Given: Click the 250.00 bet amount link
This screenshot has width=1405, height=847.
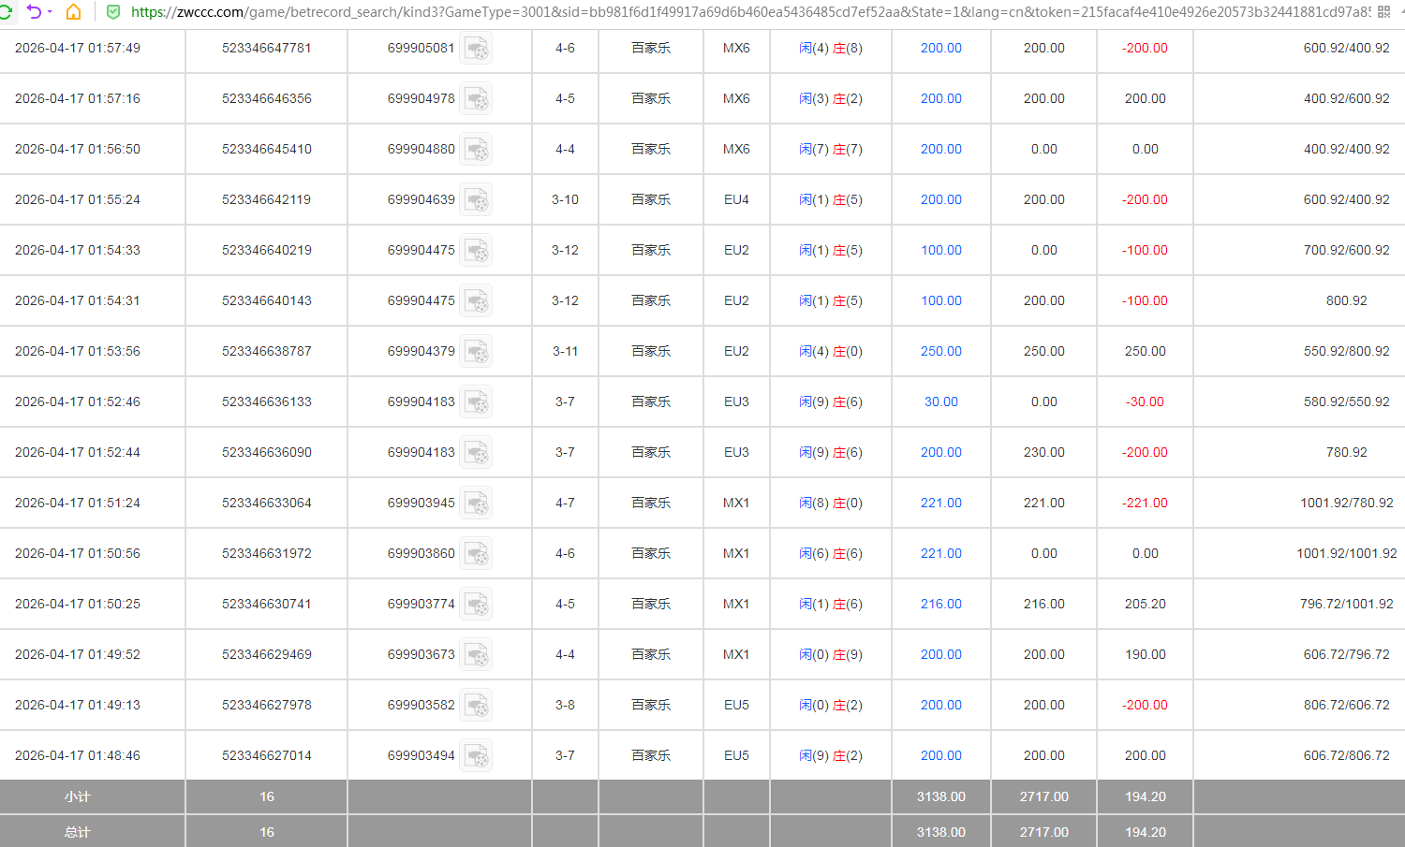Looking at the screenshot, I should [x=940, y=351].
